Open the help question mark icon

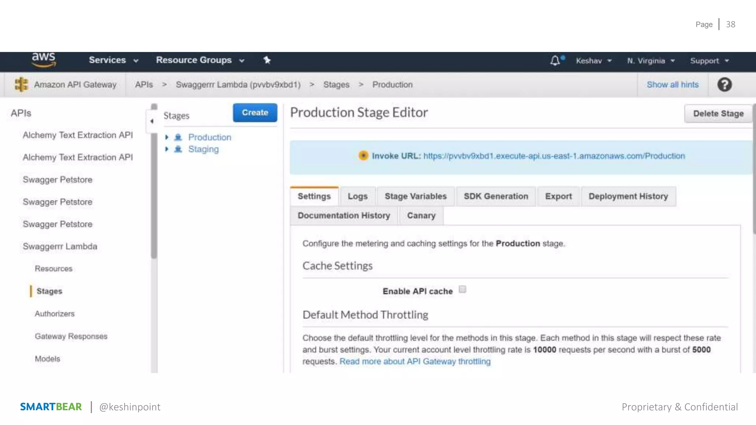point(724,84)
